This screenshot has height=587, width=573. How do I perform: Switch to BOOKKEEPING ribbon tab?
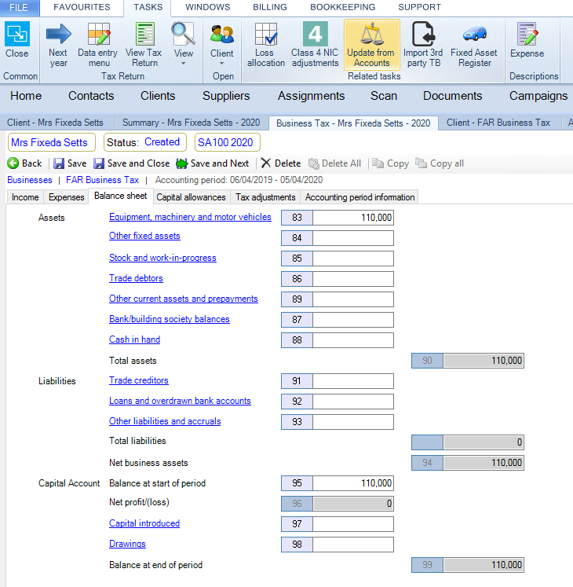[x=343, y=7]
